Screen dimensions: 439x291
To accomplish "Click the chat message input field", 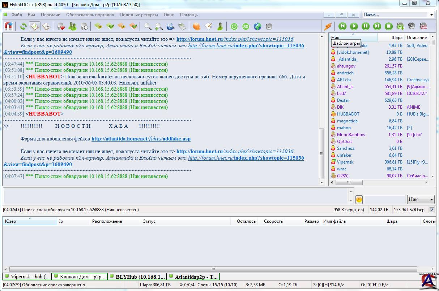I will click(175, 196).
